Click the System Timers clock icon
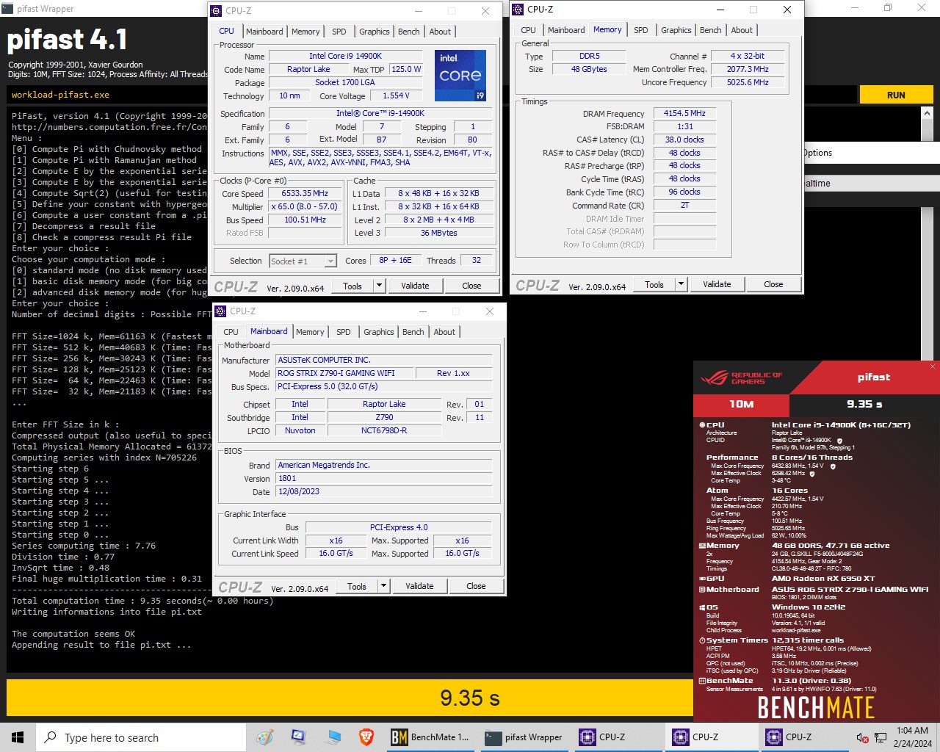Viewport: 940px width, 752px height. pyautogui.click(x=702, y=640)
